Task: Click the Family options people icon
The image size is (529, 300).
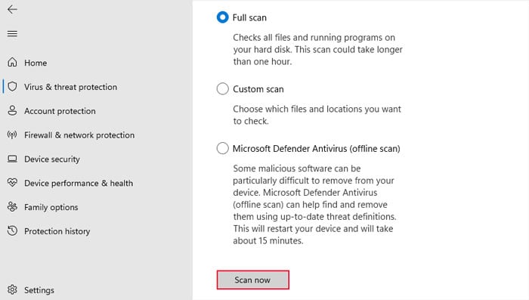Action: click(12, 206)
